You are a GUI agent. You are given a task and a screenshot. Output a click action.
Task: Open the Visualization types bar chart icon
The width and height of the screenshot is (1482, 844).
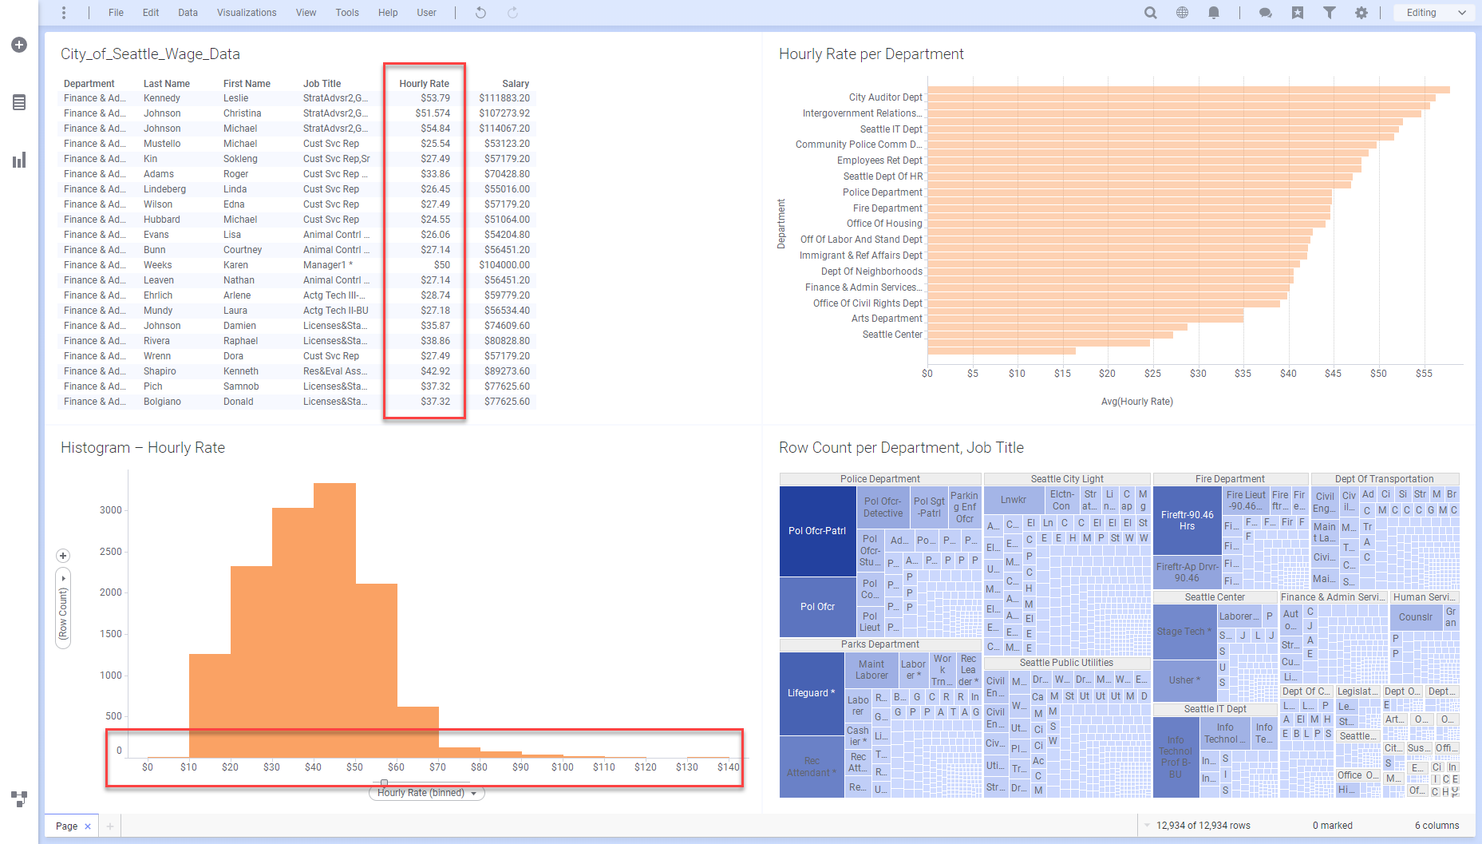coord(19,160)
